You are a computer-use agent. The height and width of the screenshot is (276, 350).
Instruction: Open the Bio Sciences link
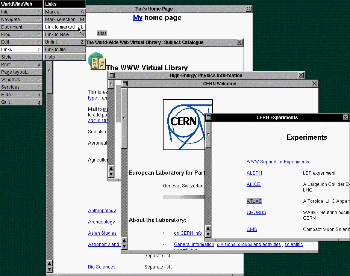click(x=102, y=267)
